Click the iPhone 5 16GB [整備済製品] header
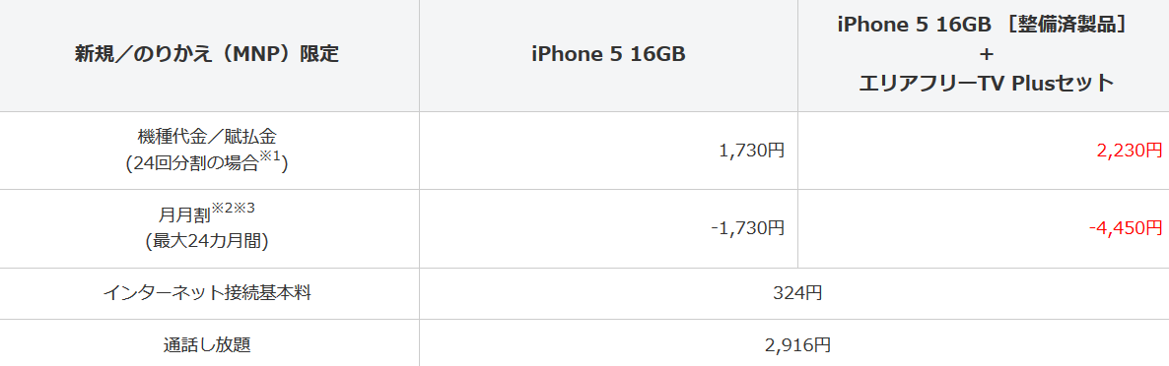1169x366 pixels. pos(984,24)
